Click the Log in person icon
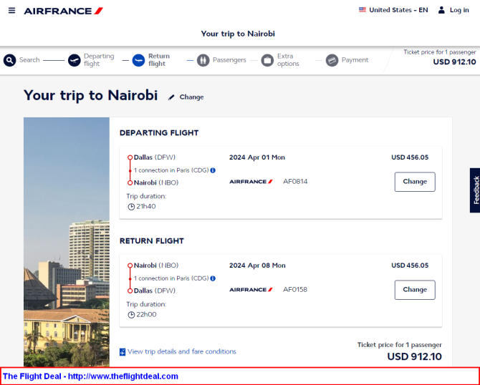 pyautogui.click(x=441, y=10)
